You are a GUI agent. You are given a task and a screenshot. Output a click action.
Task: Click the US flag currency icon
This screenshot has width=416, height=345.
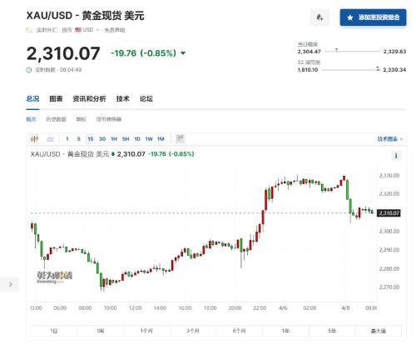[78, 30]
